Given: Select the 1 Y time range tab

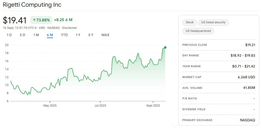Looking at the screenshot, I should click(x=78, y=35).
